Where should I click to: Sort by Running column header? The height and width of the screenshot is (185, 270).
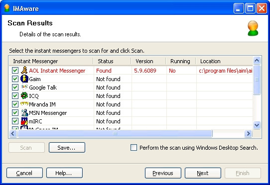(181, 61)
